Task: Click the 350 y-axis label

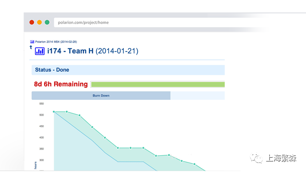Action: point(42,149)
